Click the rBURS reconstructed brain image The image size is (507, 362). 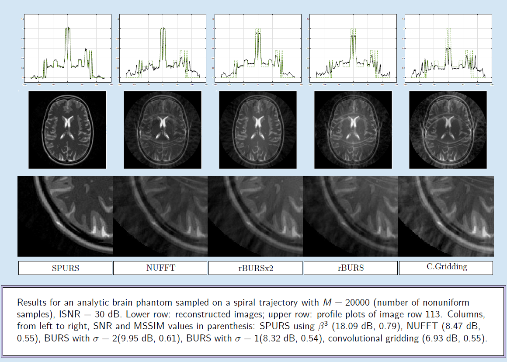(x=353, y=130)
